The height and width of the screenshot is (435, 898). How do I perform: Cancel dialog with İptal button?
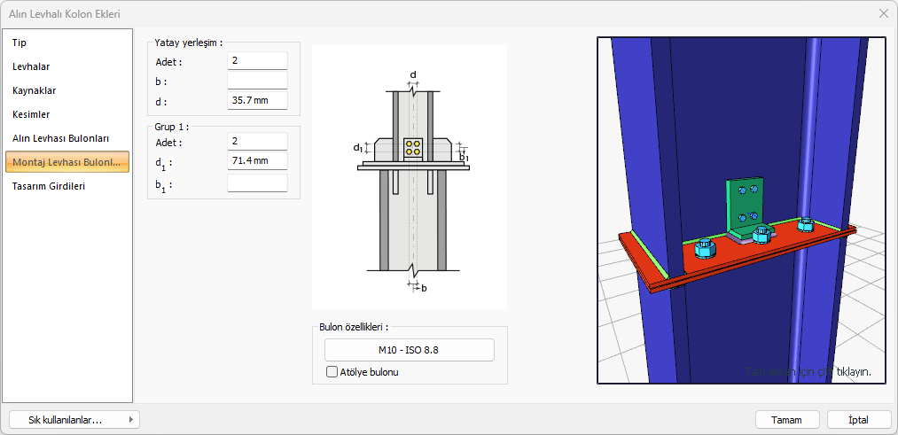point(858,420)
